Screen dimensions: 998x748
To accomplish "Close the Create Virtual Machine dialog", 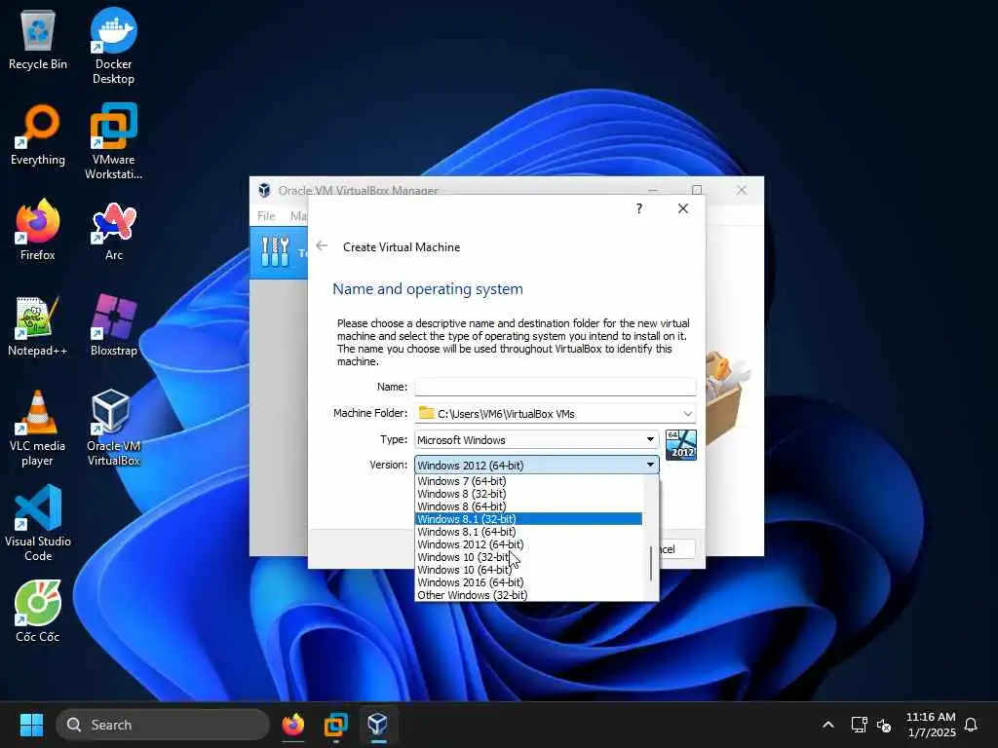I will pos(683,208).
